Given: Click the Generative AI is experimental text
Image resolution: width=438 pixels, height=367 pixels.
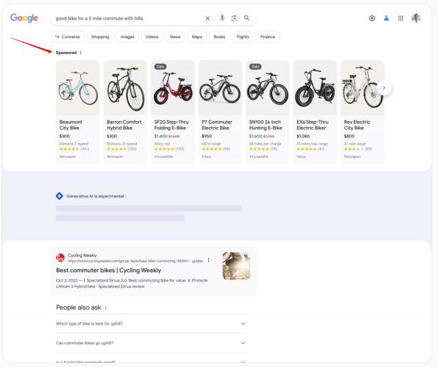Looking at the screenshot, I should click(95, 196).
